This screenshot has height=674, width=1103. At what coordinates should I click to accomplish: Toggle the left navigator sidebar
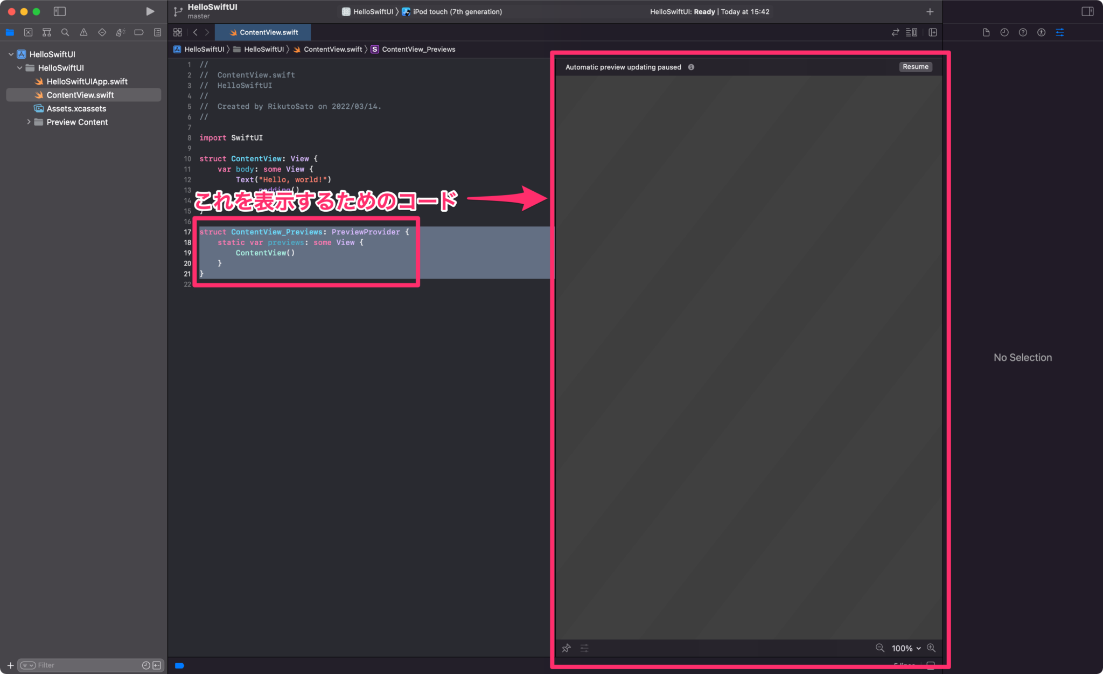coord(60,11)
